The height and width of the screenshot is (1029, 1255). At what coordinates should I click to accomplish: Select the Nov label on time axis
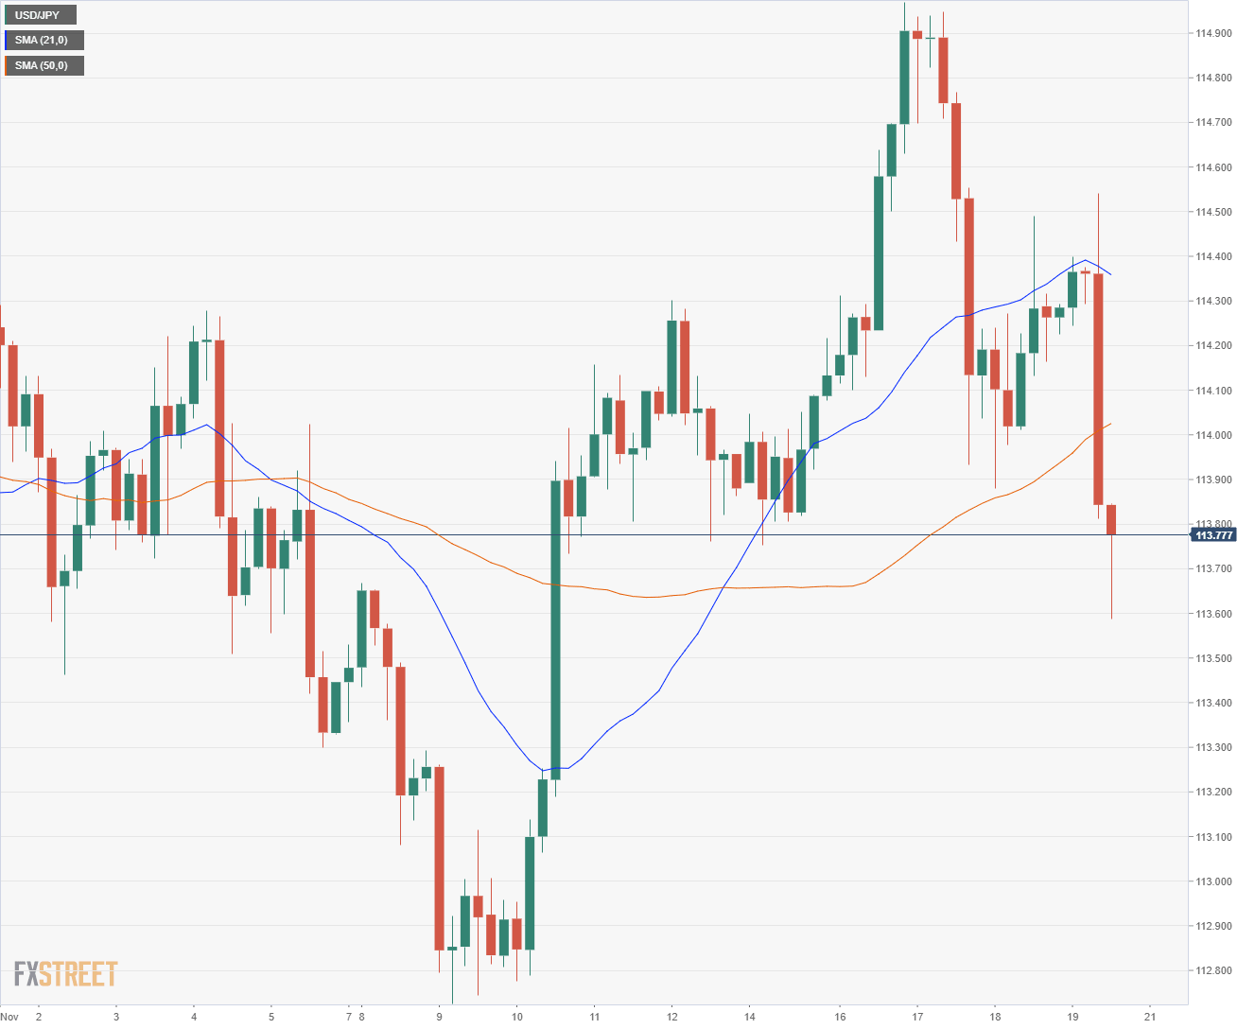coord(10,1017)
